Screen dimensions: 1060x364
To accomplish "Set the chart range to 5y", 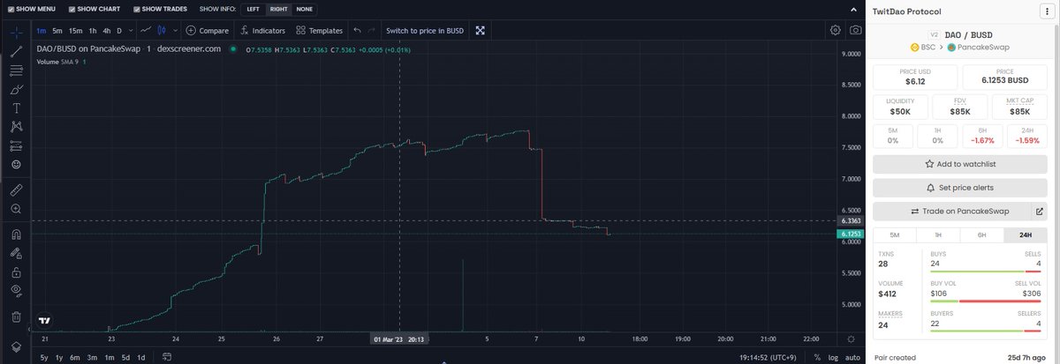I will (x=43, y=357).
